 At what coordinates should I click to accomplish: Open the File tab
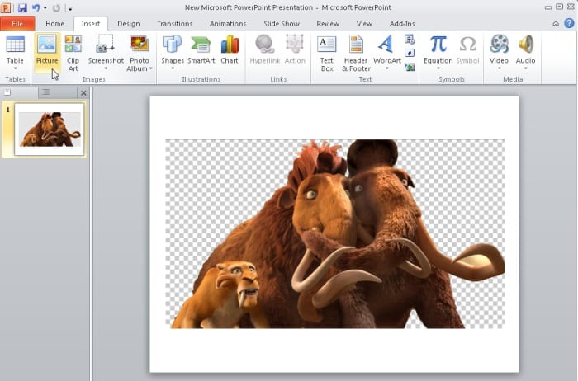pyautogui.click(x=17, y=24)
